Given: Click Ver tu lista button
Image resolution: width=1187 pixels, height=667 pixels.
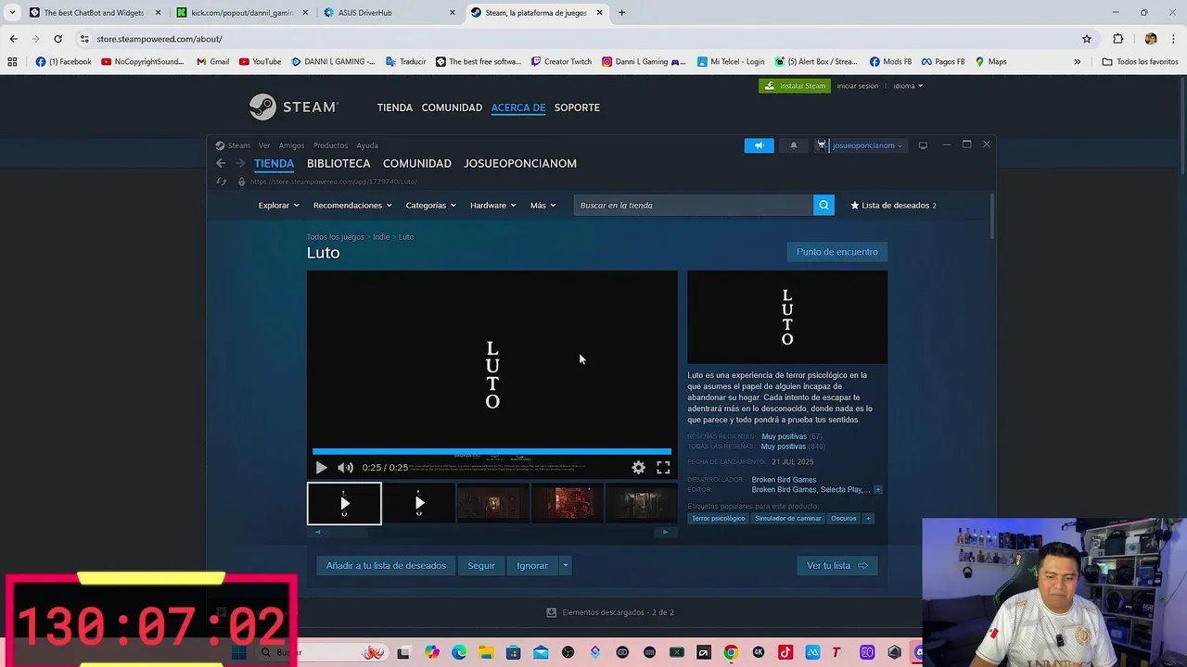Looking at the screenshot, I should pyautogui.click(x=837, y=566).
